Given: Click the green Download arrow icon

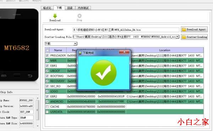Looking at the screenshot, I should click(55, 16).
